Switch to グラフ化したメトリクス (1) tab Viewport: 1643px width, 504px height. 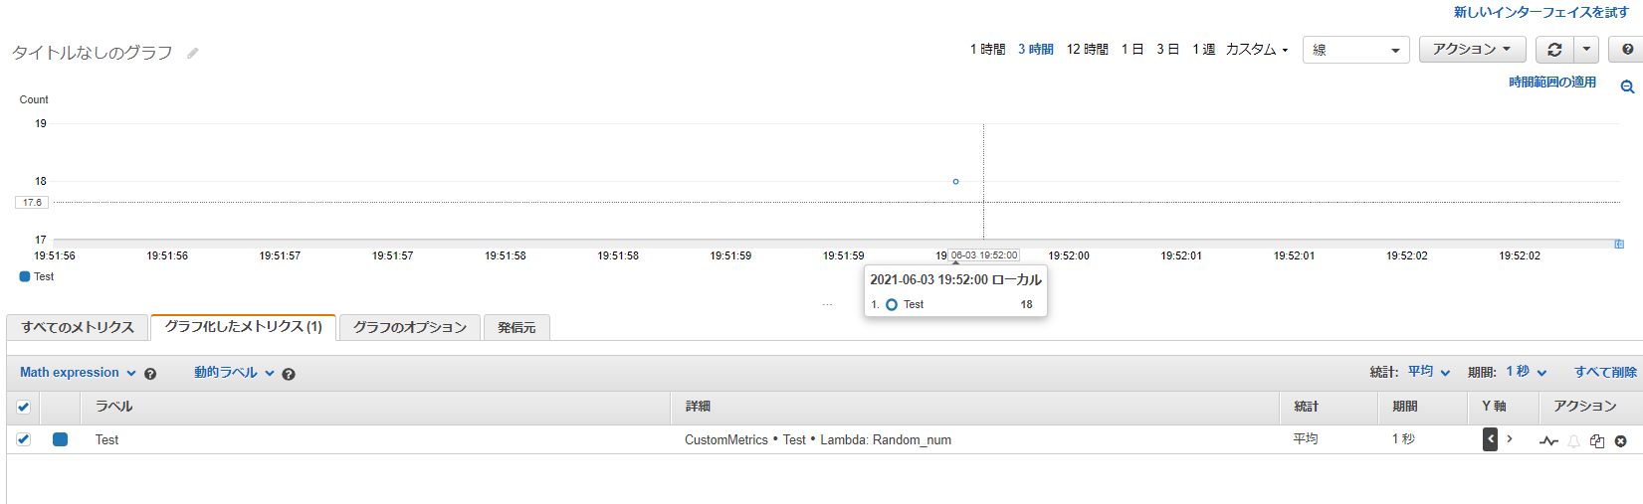pos(244,326)
